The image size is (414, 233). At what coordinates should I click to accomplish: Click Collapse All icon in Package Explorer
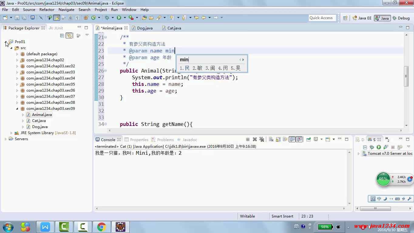pos(62,35)
